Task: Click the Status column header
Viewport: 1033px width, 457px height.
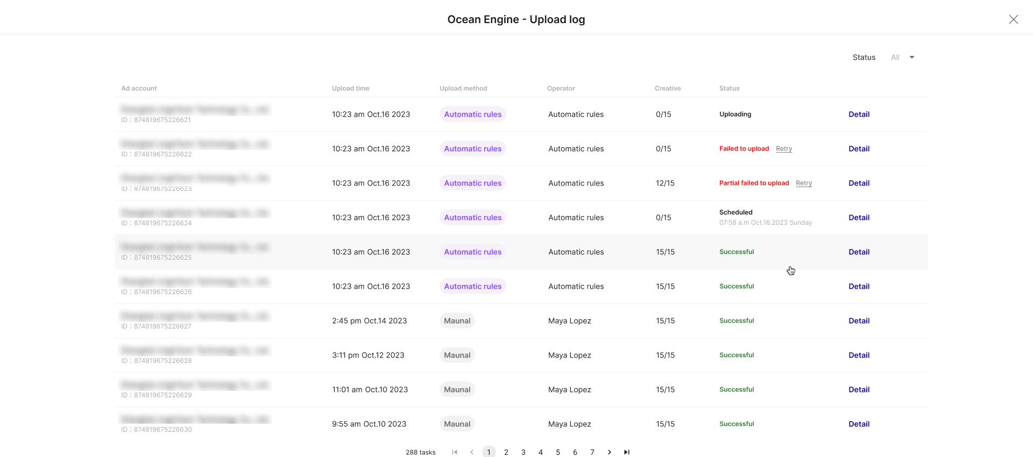Action: click(x=729, y=89)
